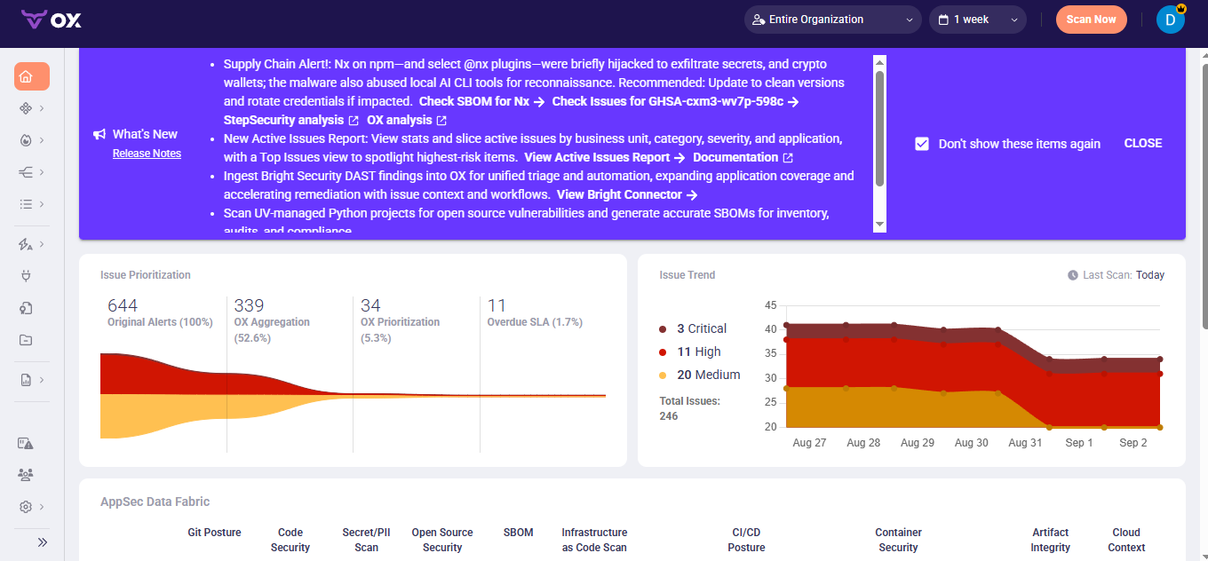Image resolution: width=1208 pixels, height=561 pixels.
Task: Expand the collapsed sidebar using double-arrow
Action: click(42, 541)
